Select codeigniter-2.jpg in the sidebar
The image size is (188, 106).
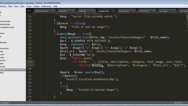[x=7, y=27]
